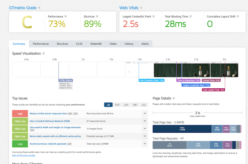Viewport: 248px width, 164px height.
Task: Open the CrUX tab
Action: 79,44
